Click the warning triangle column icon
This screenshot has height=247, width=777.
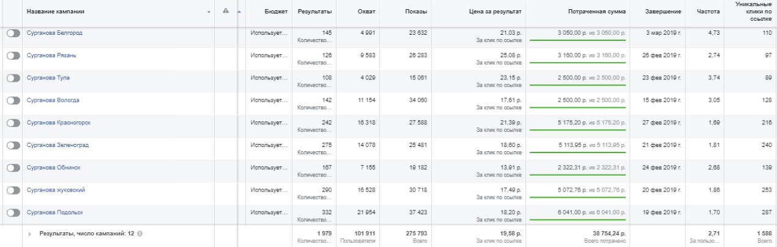[226, 11]
